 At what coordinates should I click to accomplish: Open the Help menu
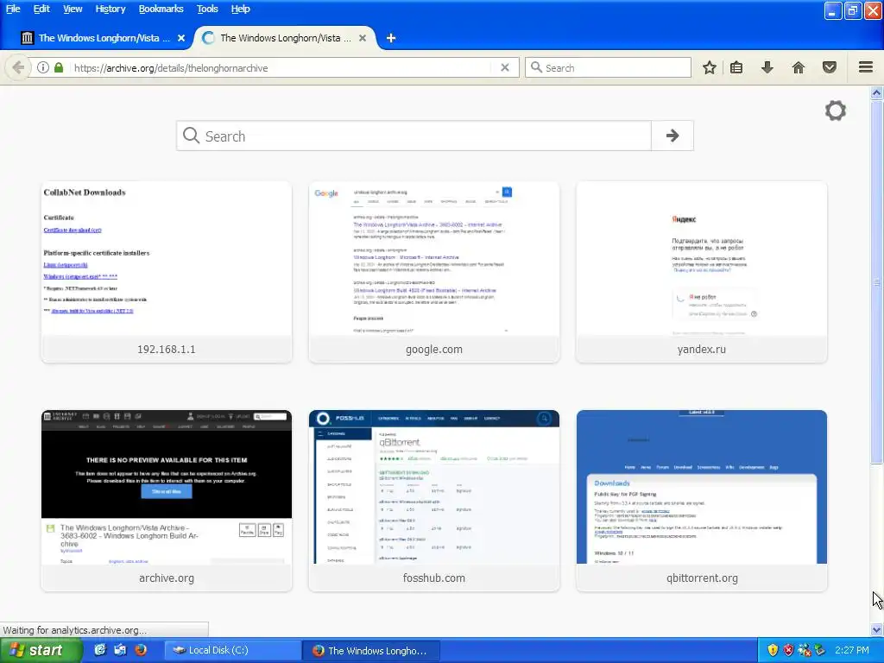pos(241,9)
